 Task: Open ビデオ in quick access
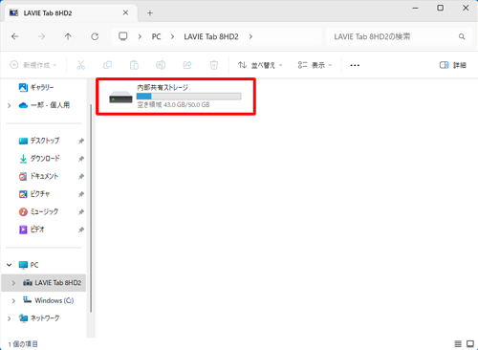(x=32, y=230)
